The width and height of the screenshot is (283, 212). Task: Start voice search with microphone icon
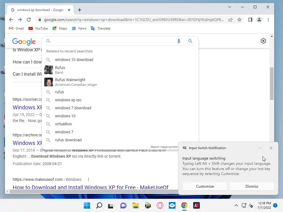point(179,41)
